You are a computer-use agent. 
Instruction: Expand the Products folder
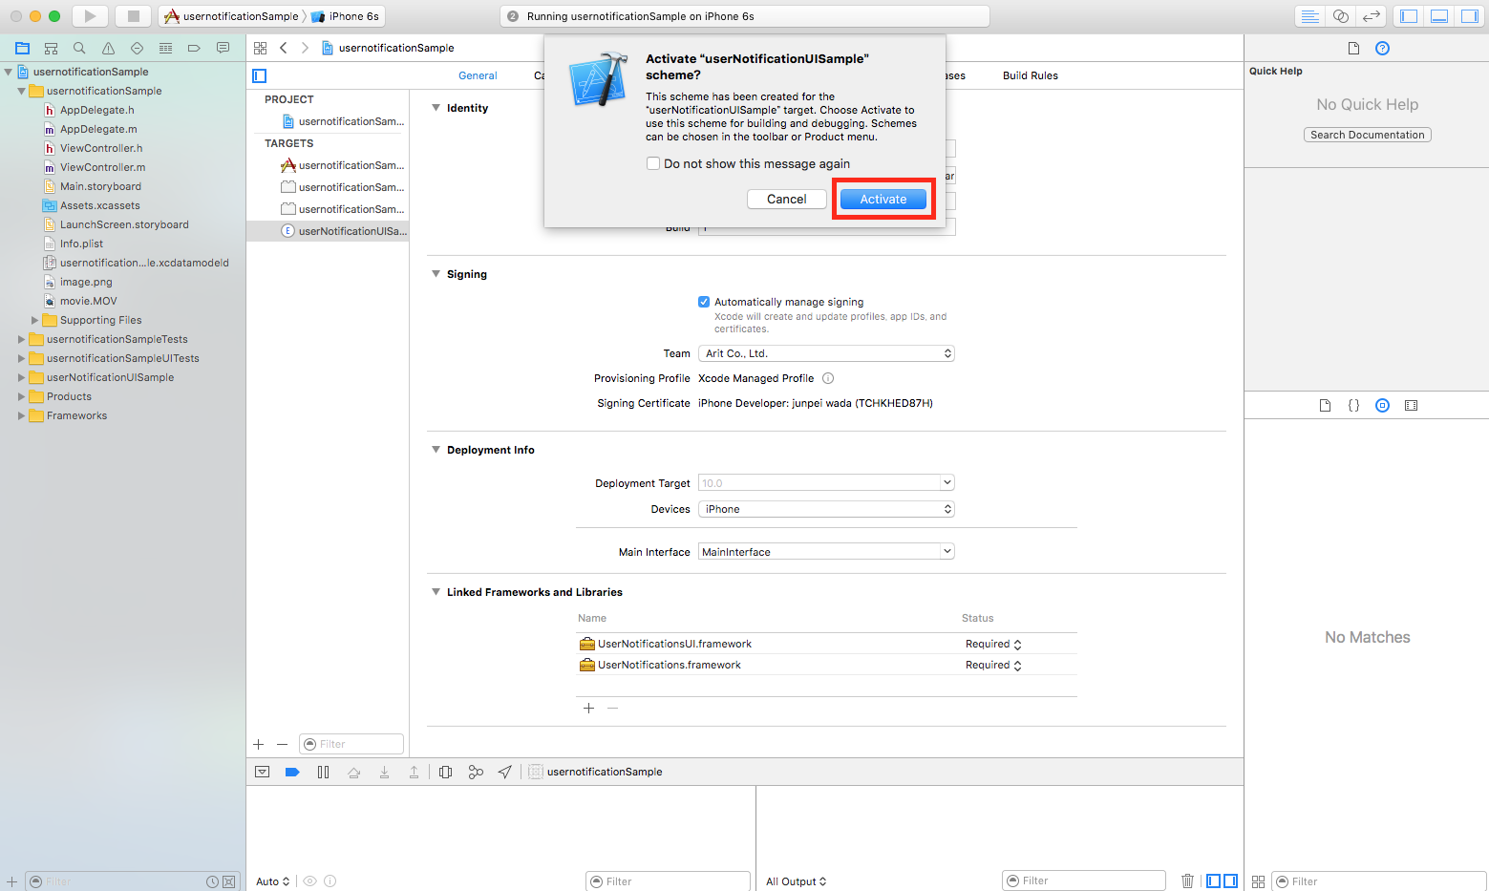[22, 396]
